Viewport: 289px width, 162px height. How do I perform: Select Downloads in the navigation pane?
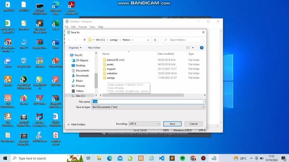pyautogui.click(x=82, y=76)
